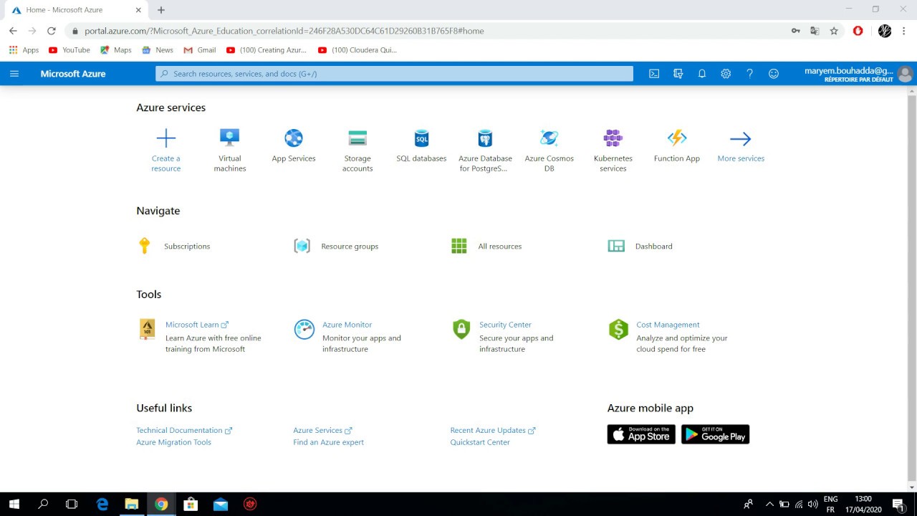Click the Subscriptions key icon
Screen dimensions: 917x516
[144, 246]
